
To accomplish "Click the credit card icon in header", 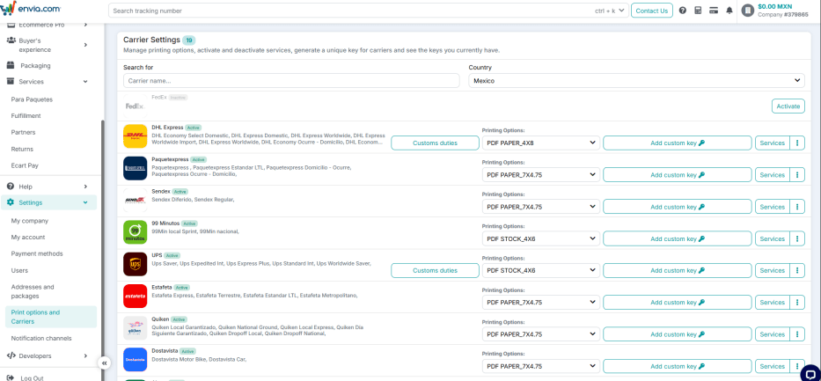I will coord(713,11).
